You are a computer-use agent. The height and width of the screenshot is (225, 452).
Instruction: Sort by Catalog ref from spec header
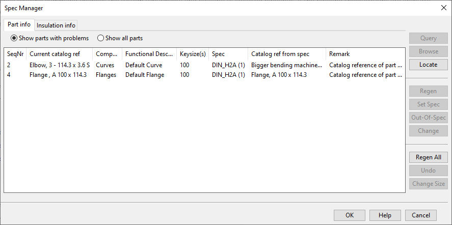click(286, 54)
